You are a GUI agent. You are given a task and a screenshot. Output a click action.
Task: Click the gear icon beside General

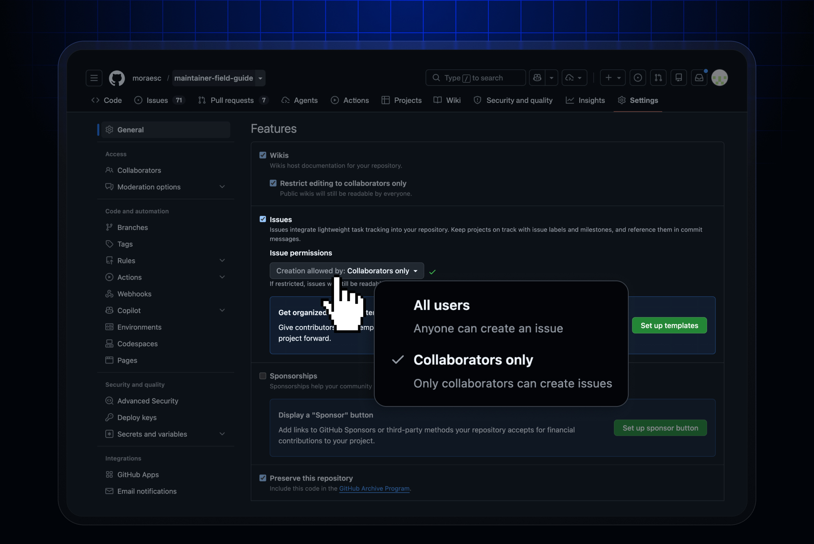pos(110,130)
